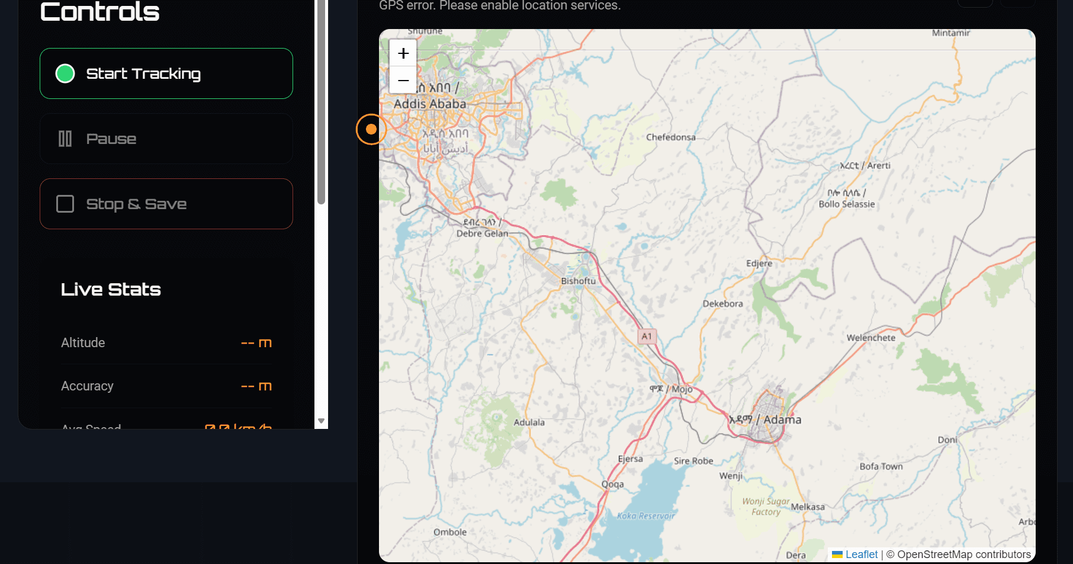Screen dimensions: 1073x564
Task: Select the A1 highway shield on the map
Action: (647, 336)
